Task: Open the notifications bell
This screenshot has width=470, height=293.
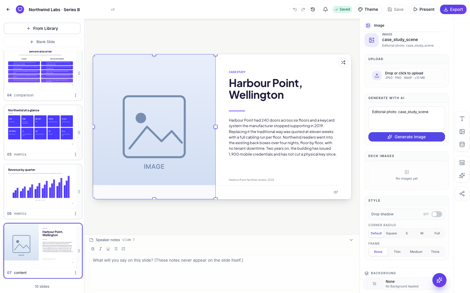Action: coord(325,9)
